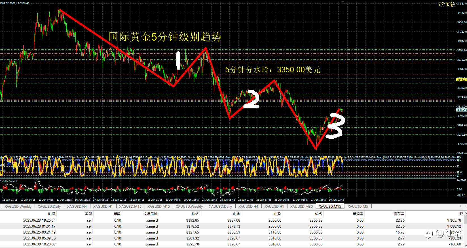Click the trade list vertical scrollbar thumb
The image size is (467, 248).
[x=465, y=220]
